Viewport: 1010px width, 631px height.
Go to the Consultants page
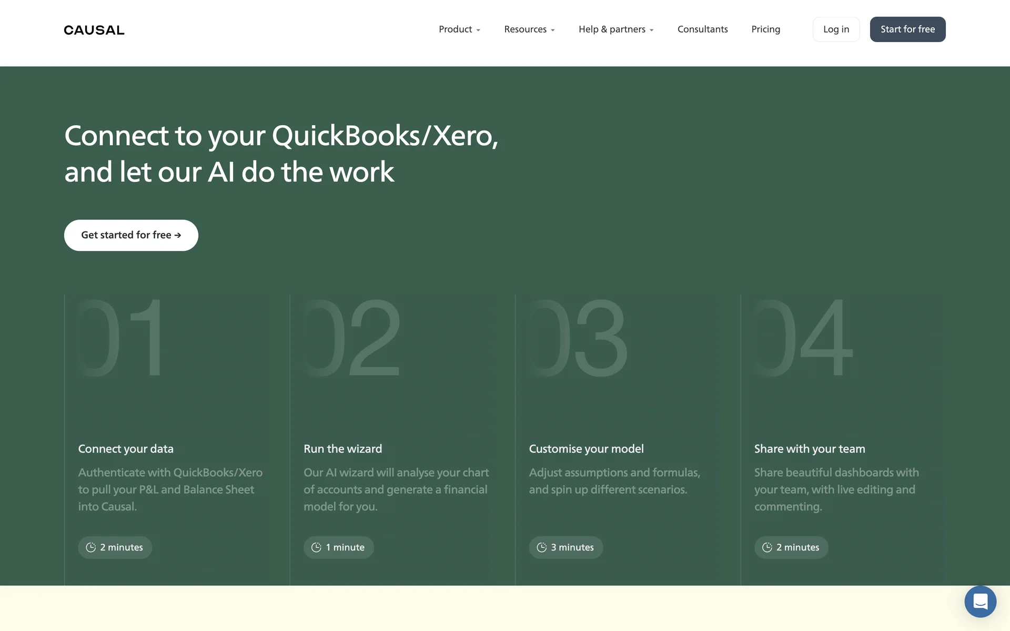click(x=702, y=29)
